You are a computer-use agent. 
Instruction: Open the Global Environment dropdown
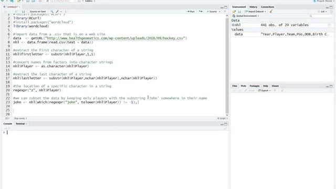(x=246, y=16)
